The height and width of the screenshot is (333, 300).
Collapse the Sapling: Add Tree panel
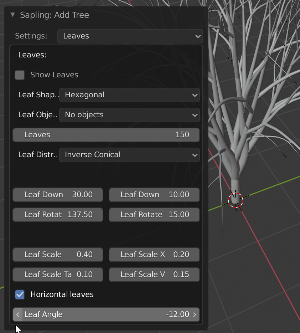(x=13, y=15)
